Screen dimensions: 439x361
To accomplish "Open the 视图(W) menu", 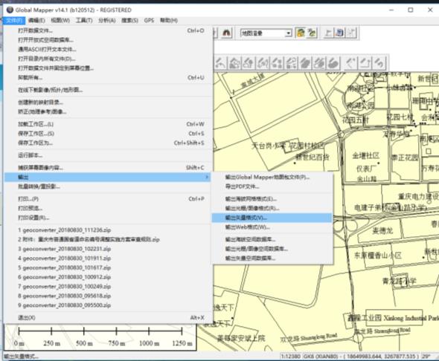I will tap(60, 20).
